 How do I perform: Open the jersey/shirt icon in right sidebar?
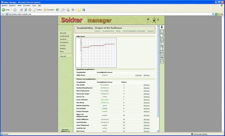pyautogui.click(x=162, y=31)
